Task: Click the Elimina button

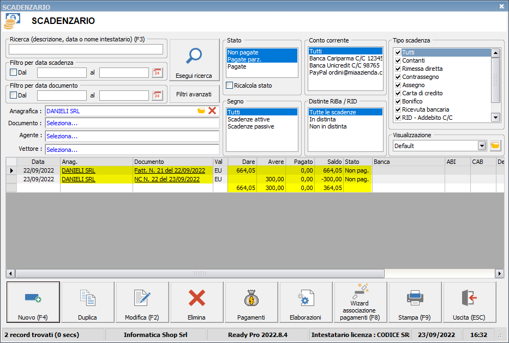Action: click(x=196, y=302)
